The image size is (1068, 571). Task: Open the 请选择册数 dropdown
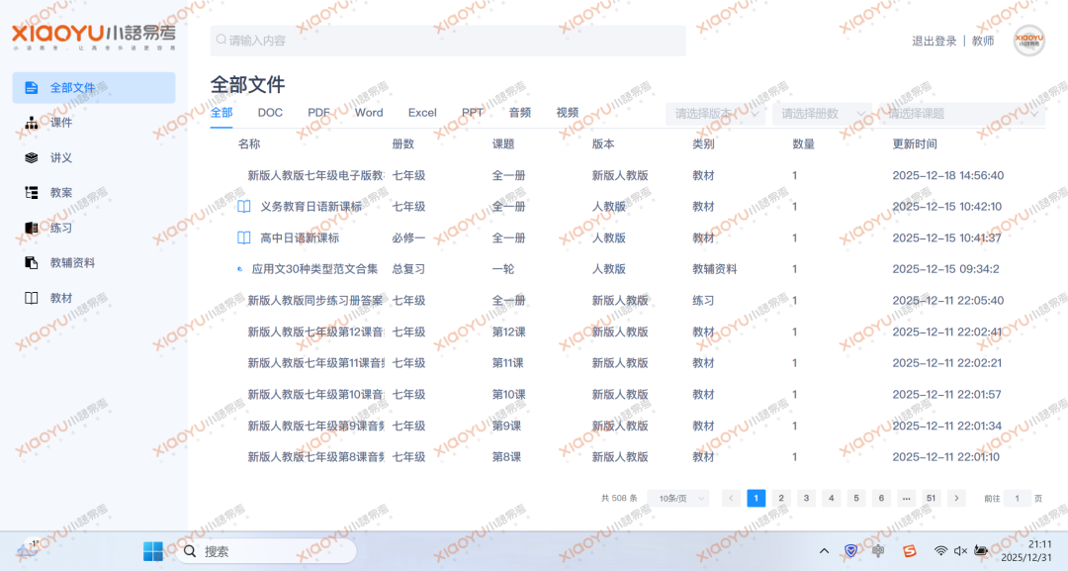(823, 114)
